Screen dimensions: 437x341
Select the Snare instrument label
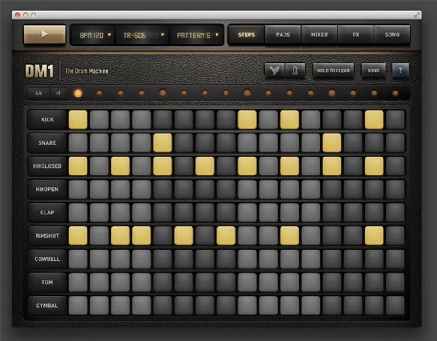click(47, 143)
